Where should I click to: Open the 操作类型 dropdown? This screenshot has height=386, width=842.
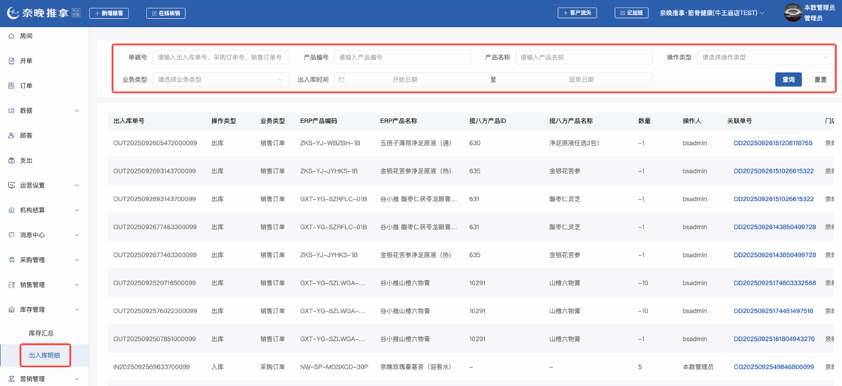tap(765, 57)
